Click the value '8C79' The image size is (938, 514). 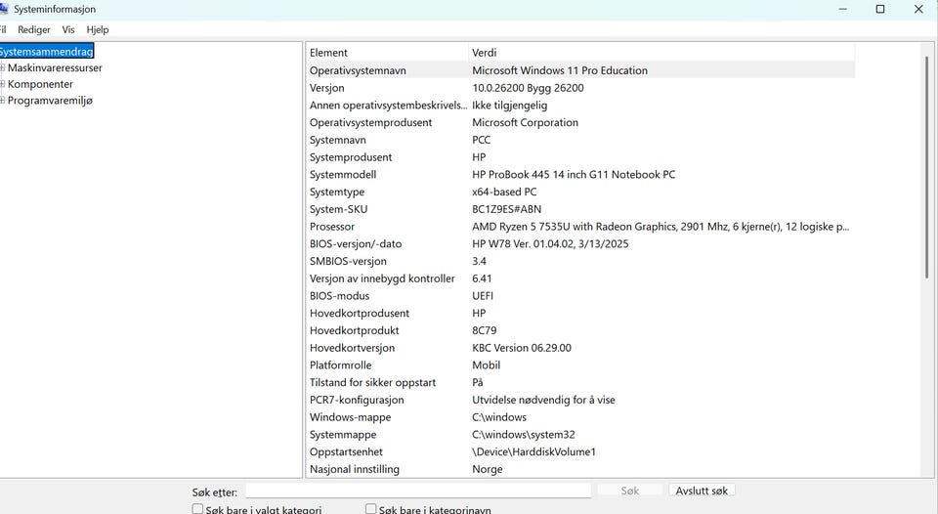click(484, 331)
